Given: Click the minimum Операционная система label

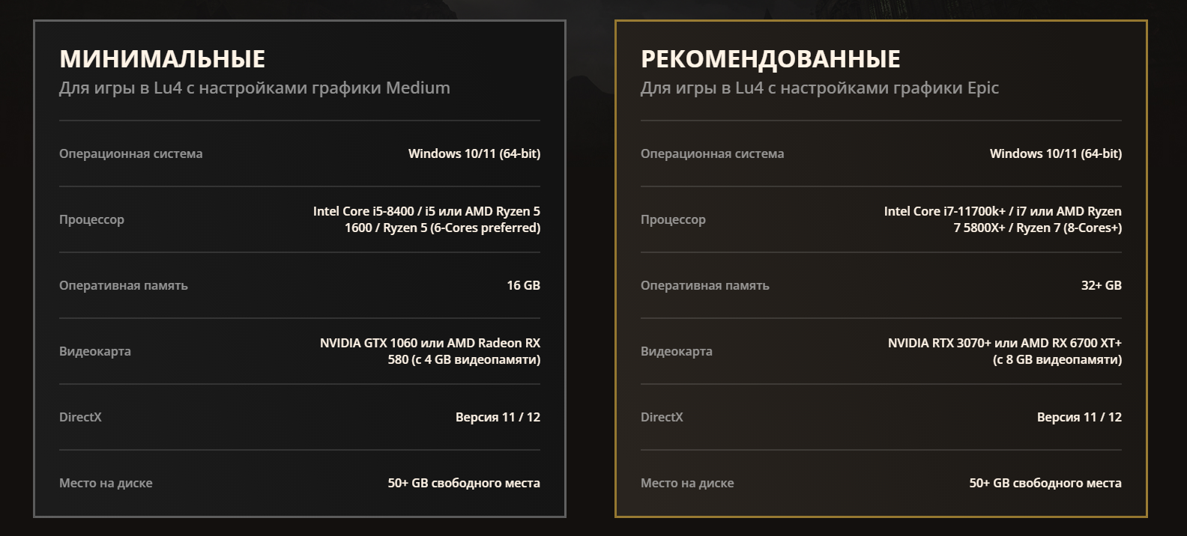Looking at the screenshot, I should 131,153.
